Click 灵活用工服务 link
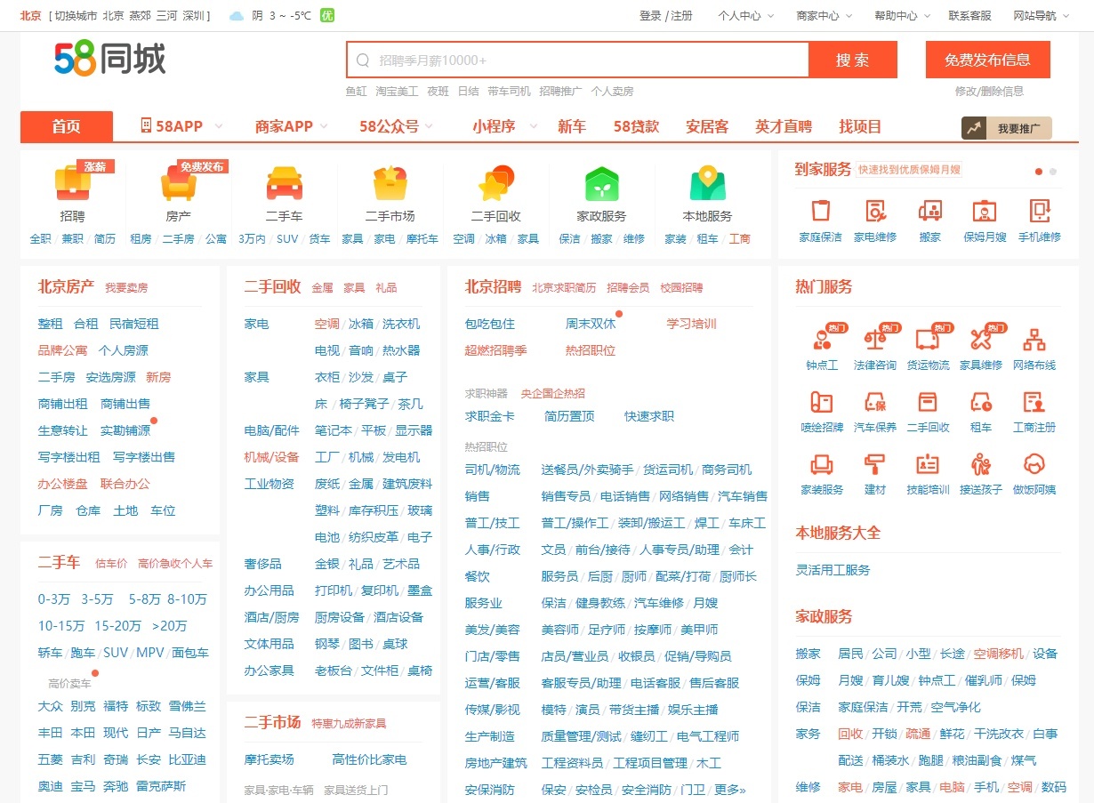The width and height of the screenshot is (1094, 803). point(833,570)
